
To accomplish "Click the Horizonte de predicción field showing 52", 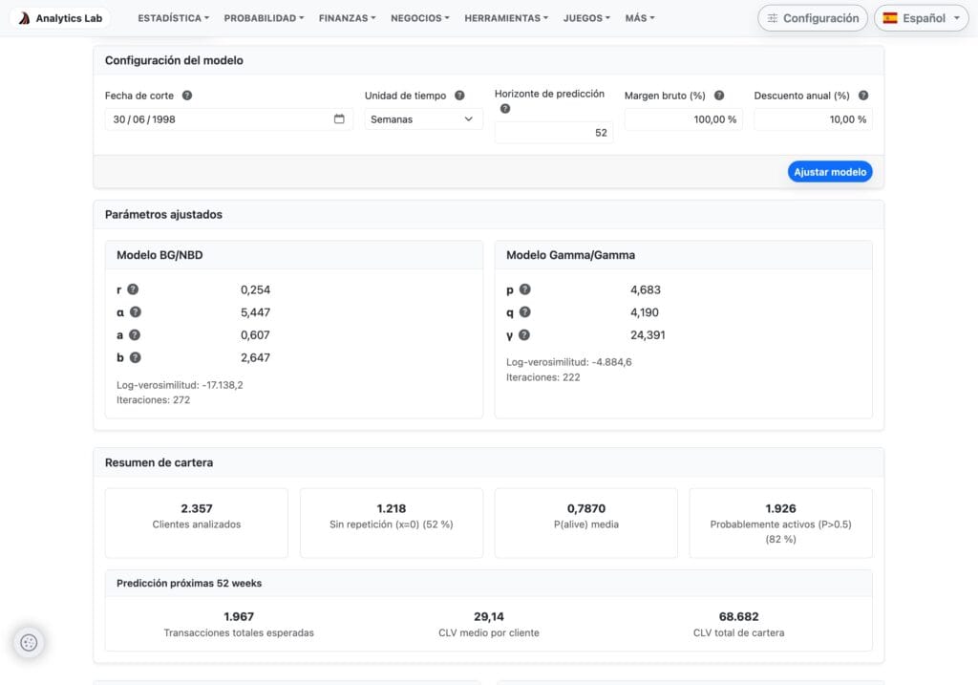I will click(554, 132).
